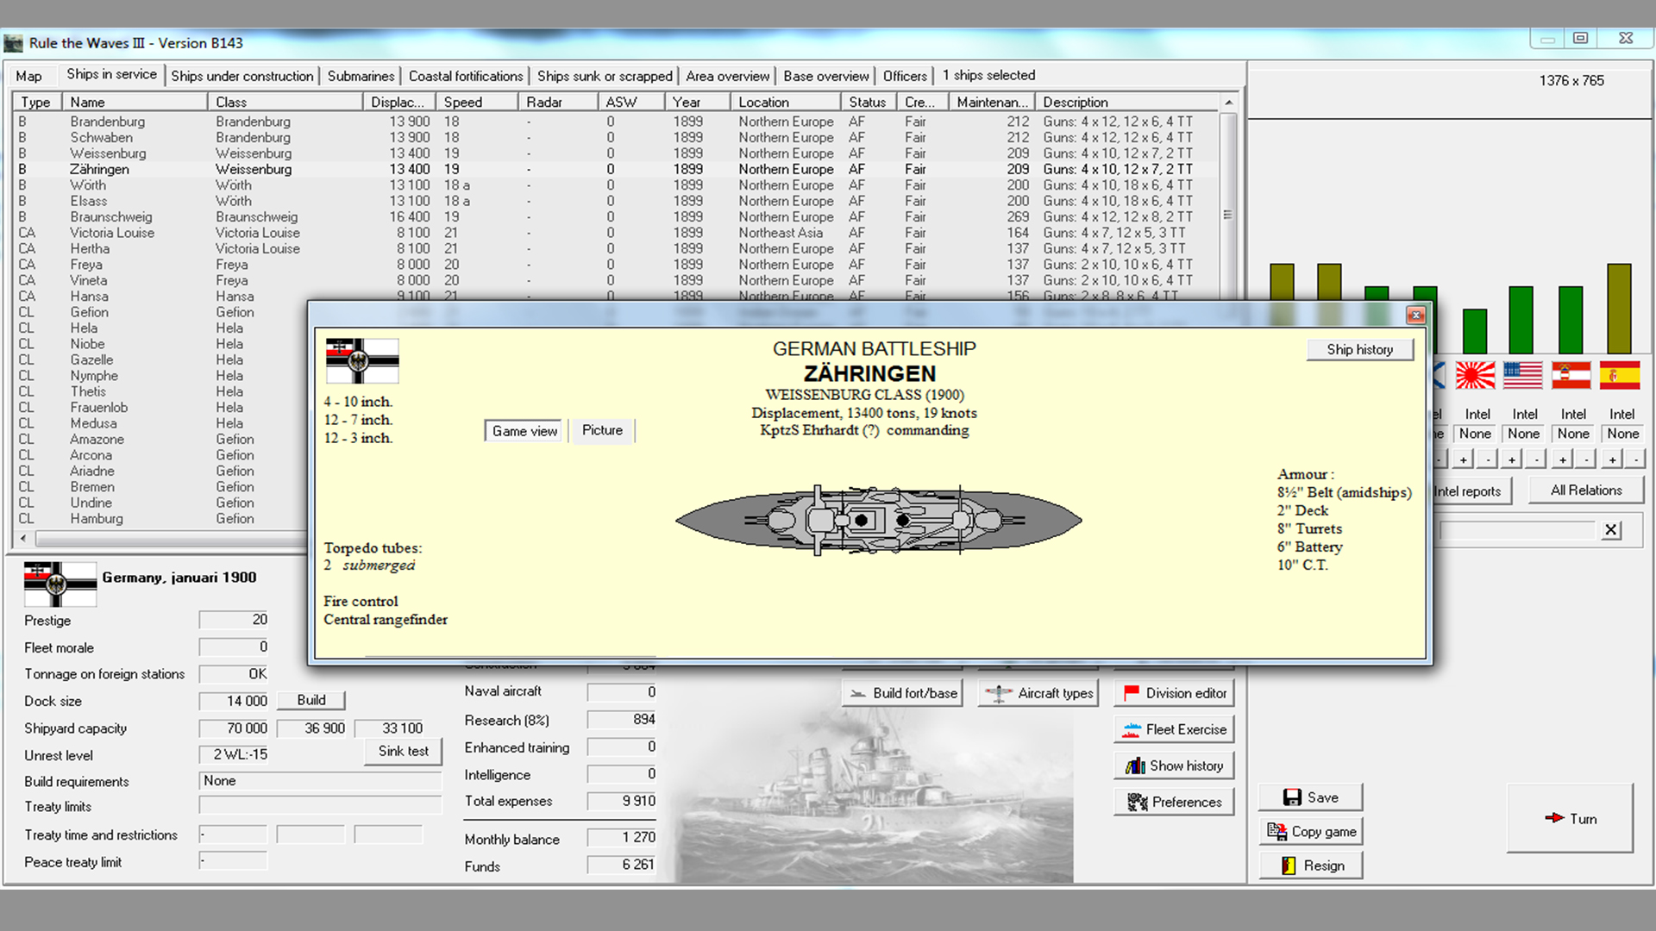Screen dimensions: 1656x931
Task: Switch to Game view in the ship popup
Action: click(x=524, y=431)
